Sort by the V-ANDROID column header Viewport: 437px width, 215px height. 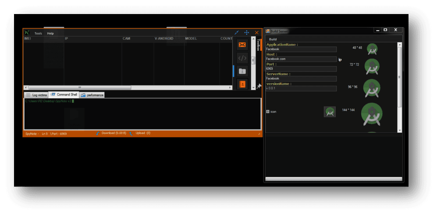(x=164, y=39)
